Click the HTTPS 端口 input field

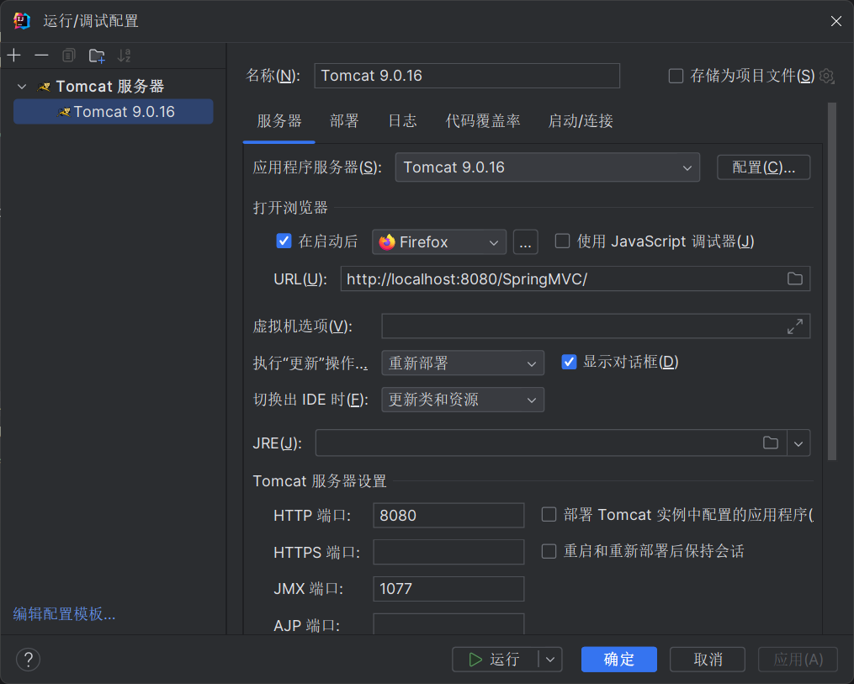tap(448, 552)
